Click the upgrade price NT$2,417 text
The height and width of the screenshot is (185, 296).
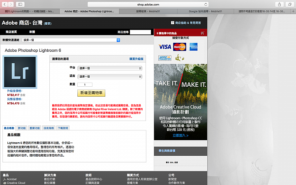pos(13,95)
